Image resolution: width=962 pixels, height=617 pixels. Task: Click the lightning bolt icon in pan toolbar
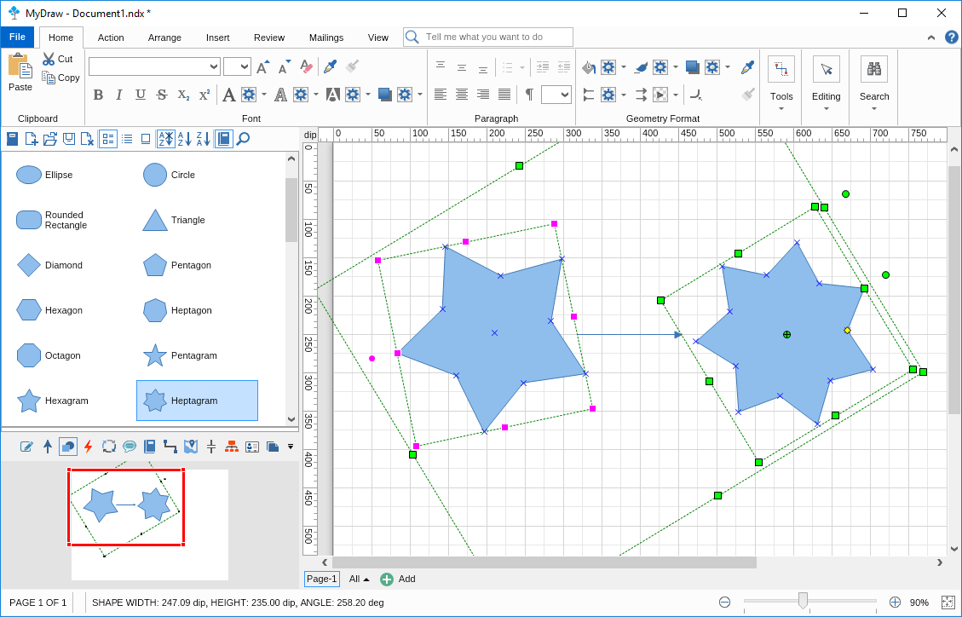(x=89, y=447)
